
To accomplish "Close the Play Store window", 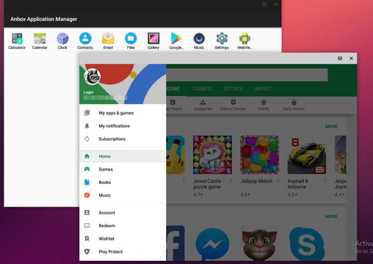I will click(351, 58).
